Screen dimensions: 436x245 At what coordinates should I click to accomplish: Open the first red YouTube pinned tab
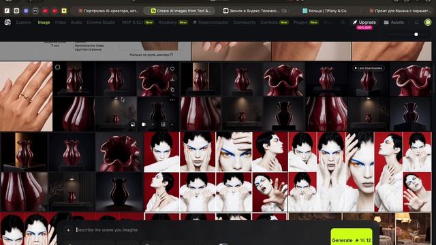tap(45, 11)
